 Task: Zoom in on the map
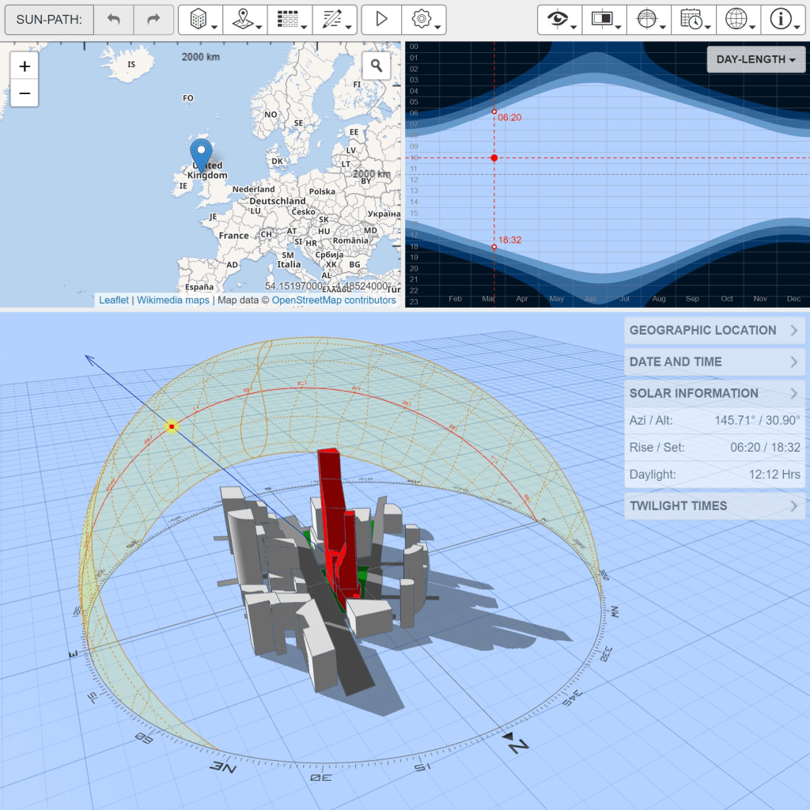tap(25, 66)
